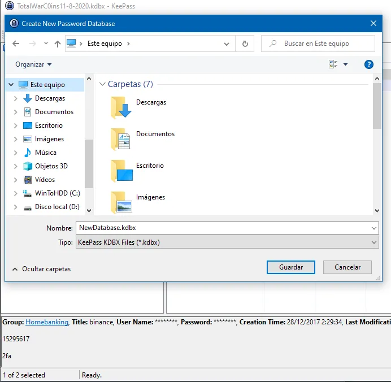This screenshot has width=391, height=382.
Task: Click the '15295617' notes text in KeePass
Action: [x=16, y=339]
